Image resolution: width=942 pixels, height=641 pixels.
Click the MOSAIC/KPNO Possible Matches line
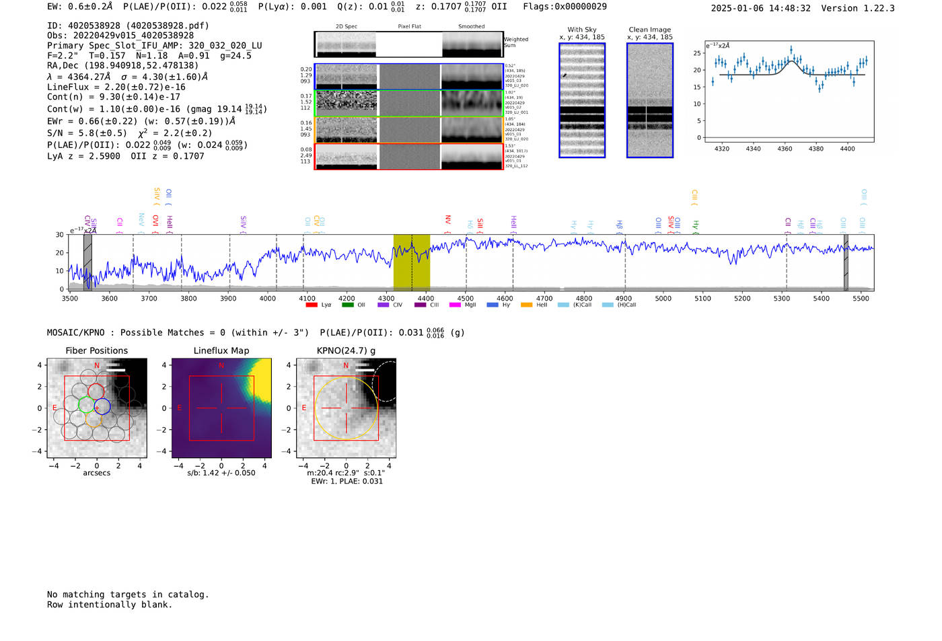pos(256,332)
